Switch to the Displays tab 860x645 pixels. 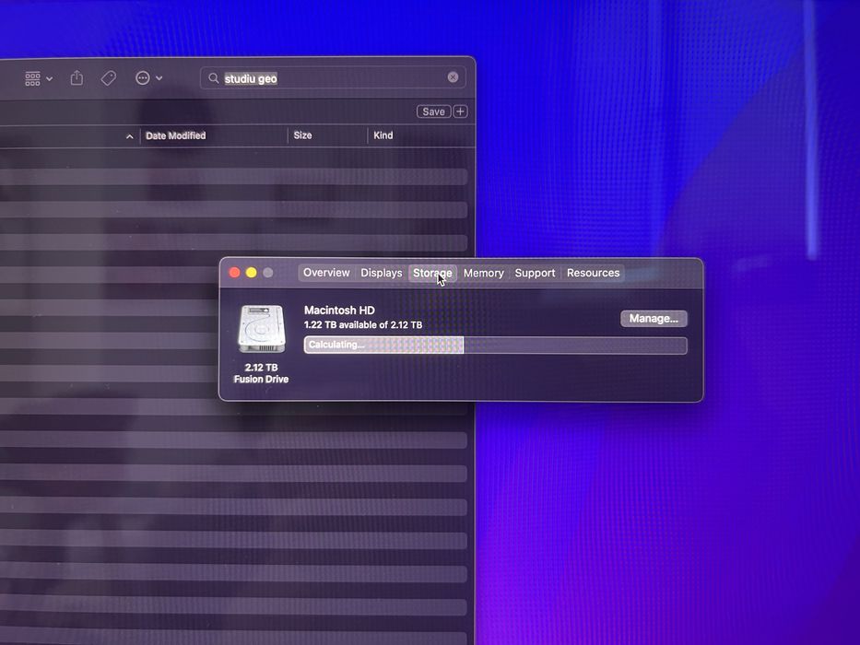pos(382,273)
